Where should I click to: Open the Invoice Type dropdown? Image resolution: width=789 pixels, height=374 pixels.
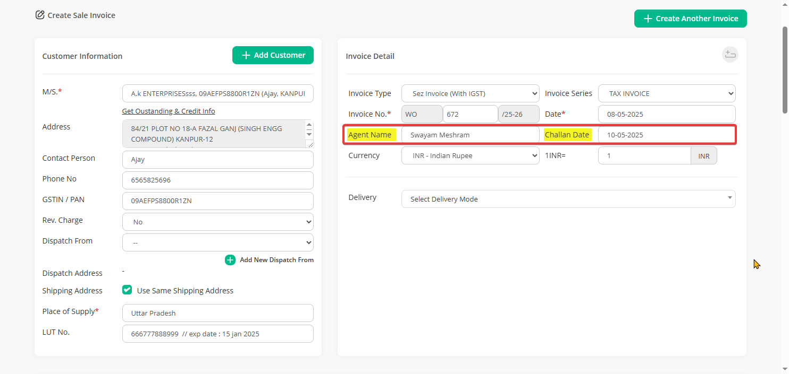[x=470, y=93]
